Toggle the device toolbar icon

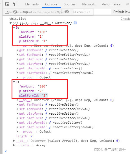pyautogui.click(x=15, y=4)
